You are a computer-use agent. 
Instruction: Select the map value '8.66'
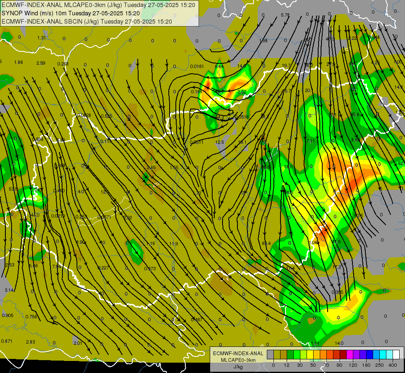pyautogui.click(x=355, y=140)
